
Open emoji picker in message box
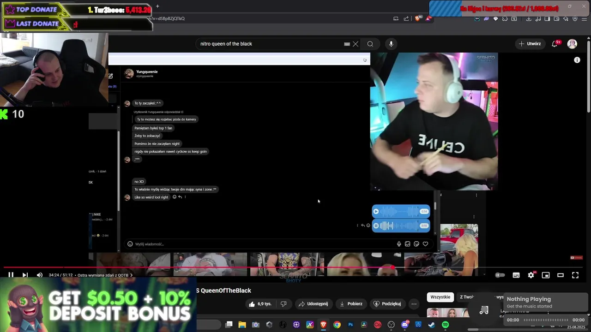point(130,244)
